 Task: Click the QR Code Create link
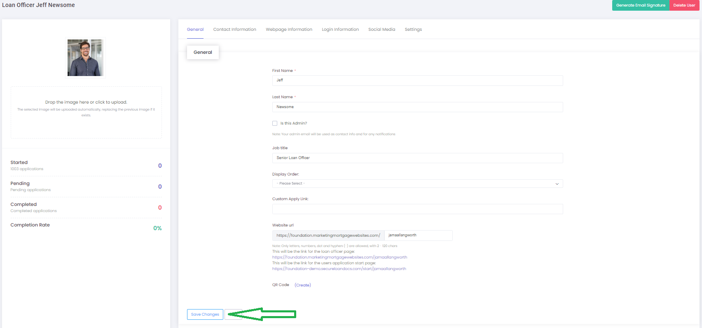303,285
